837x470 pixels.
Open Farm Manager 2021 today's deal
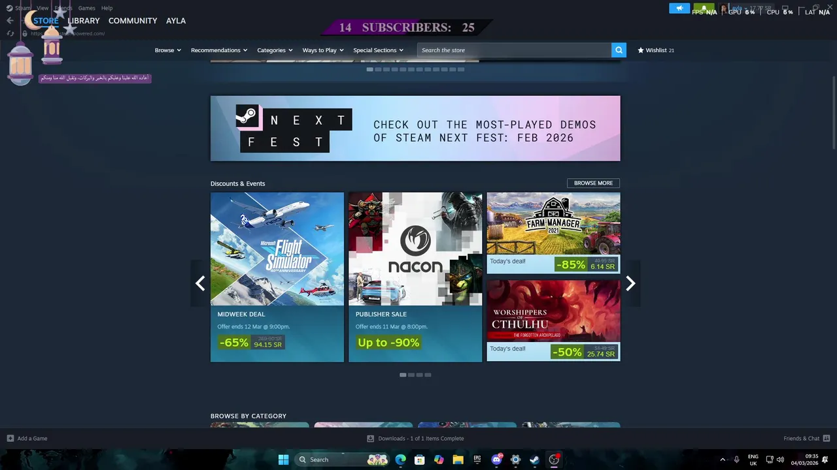tap(553, 233)
